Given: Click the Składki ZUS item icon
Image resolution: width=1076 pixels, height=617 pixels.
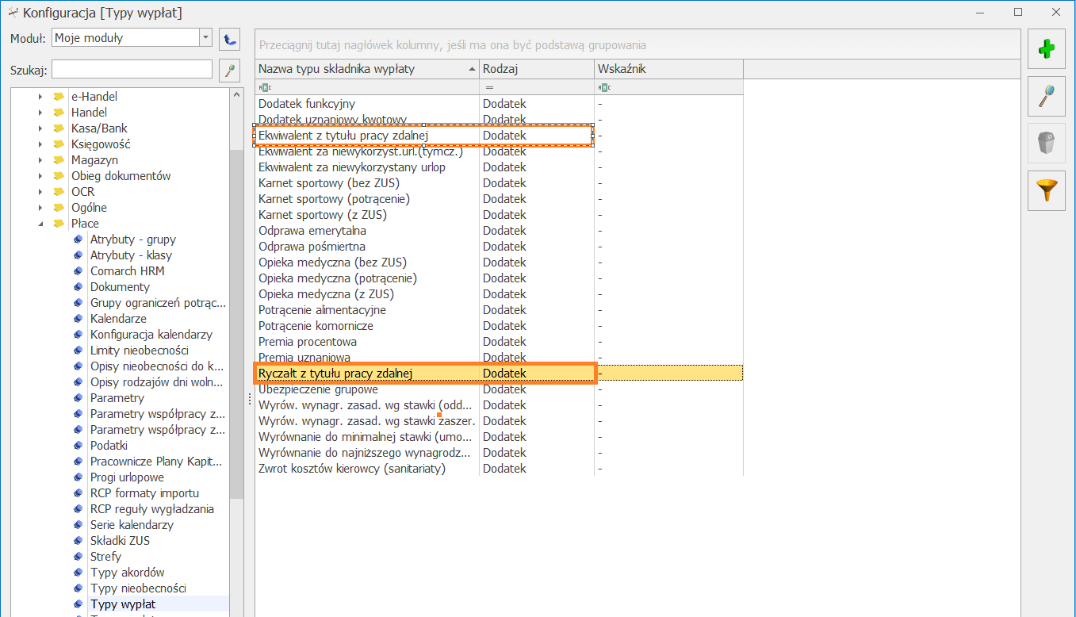Looking at the screenshot, I should (x=78, y=541).
